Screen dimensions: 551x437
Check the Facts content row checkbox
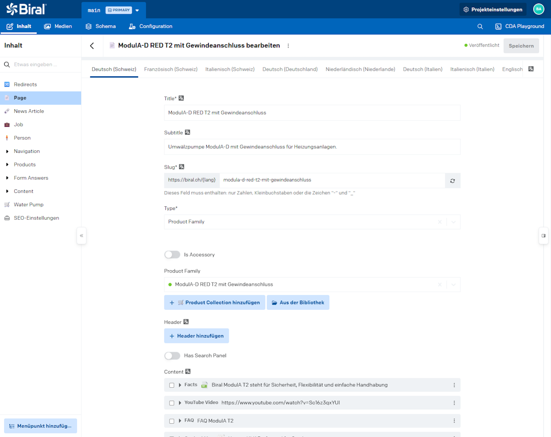(x=172, y=385)
